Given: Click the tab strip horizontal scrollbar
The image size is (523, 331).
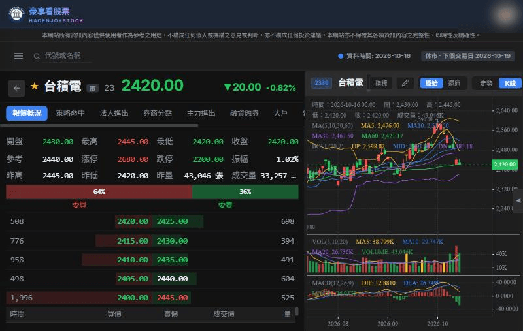Looking at the screenshot, I should (99, 125).
